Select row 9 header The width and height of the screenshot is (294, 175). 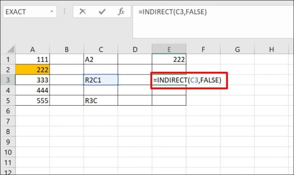click(8, 142)
